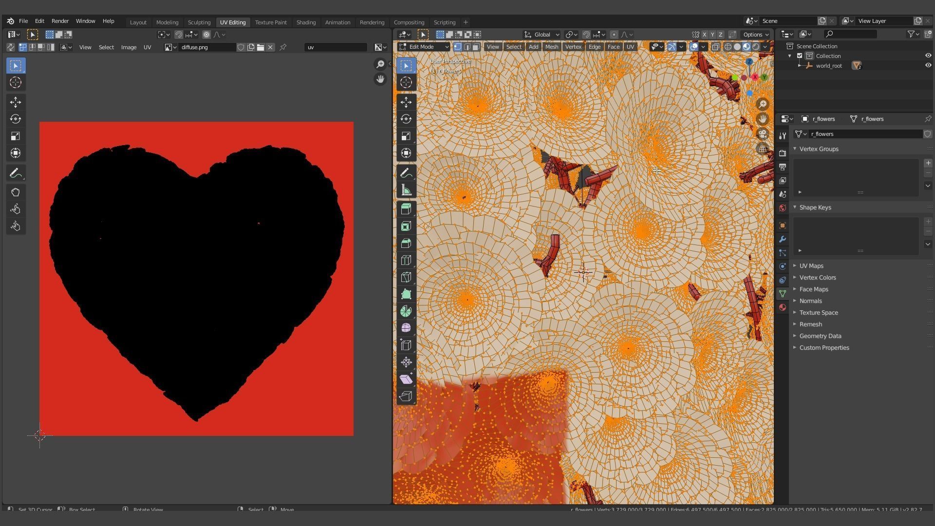Click the Face menu button in viewport
The height and width of the screenshot is (526, 935).
(x=613, y=47)
